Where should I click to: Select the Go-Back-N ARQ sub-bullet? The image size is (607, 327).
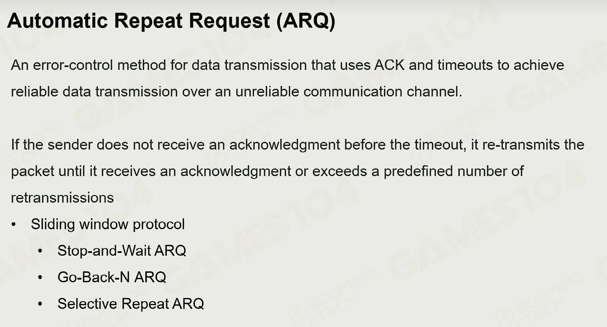[112, 277]
